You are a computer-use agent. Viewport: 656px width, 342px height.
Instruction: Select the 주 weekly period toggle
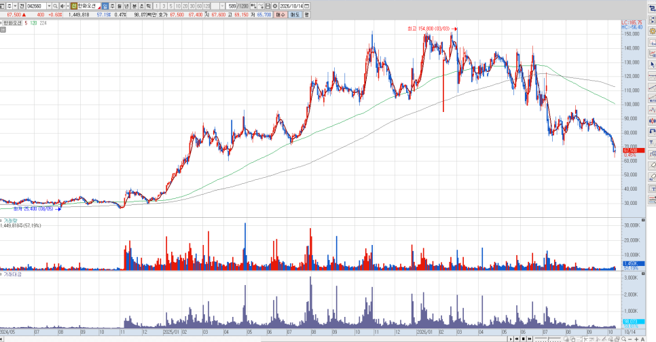point(112,6)
